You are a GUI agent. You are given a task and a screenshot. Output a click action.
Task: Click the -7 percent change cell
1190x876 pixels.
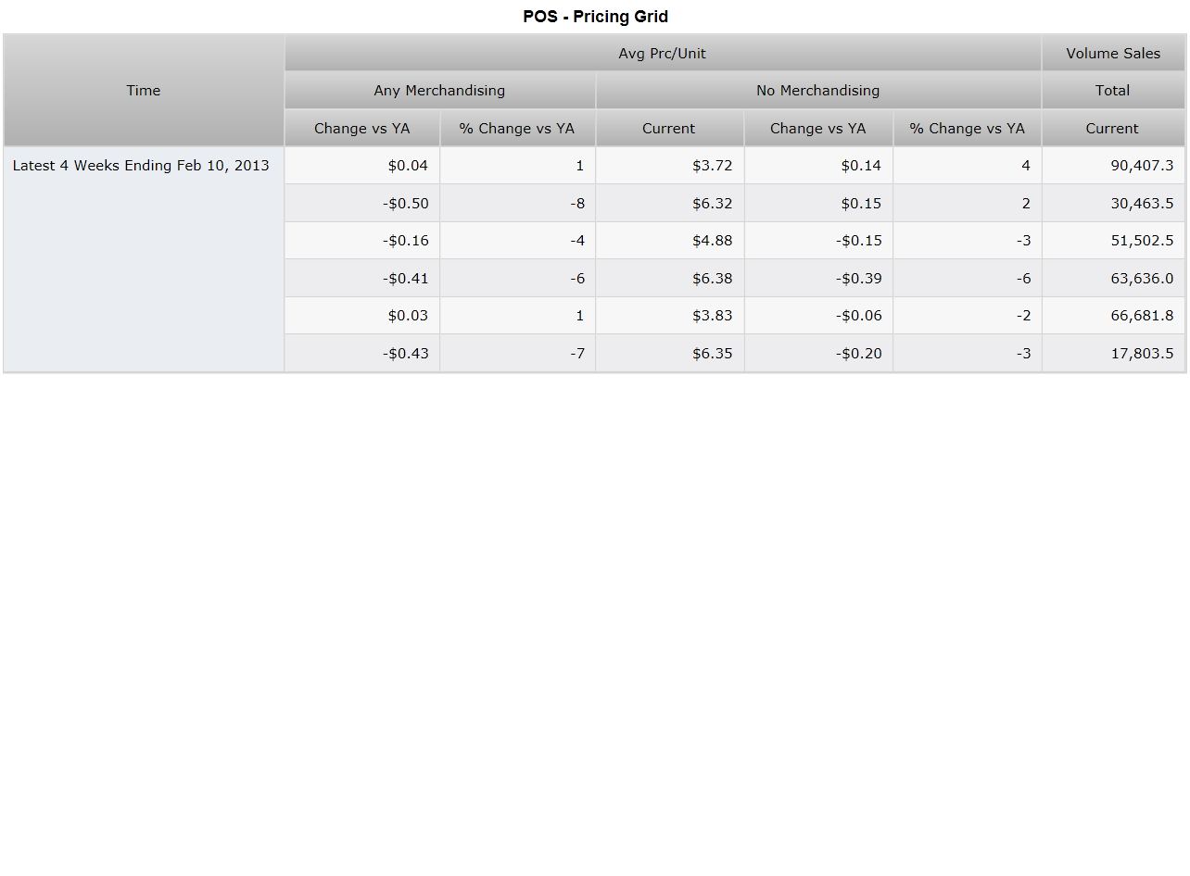coord(517,354)
